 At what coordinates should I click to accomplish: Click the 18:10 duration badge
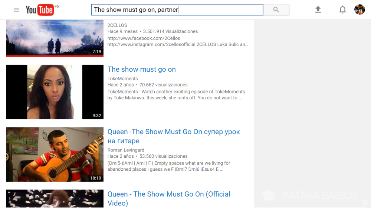(x=95, y=178)
